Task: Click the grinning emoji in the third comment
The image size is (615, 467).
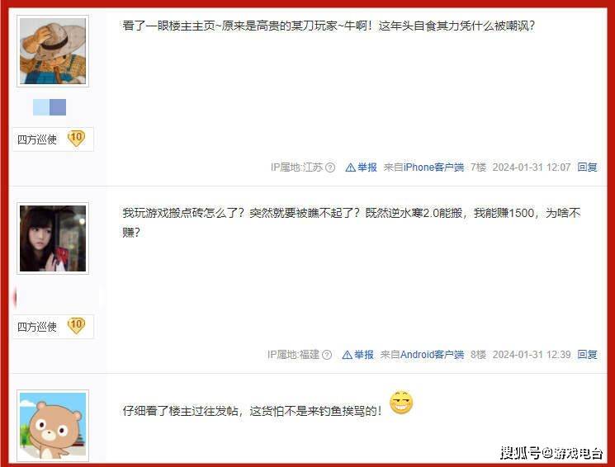Action: coord(401,403)
